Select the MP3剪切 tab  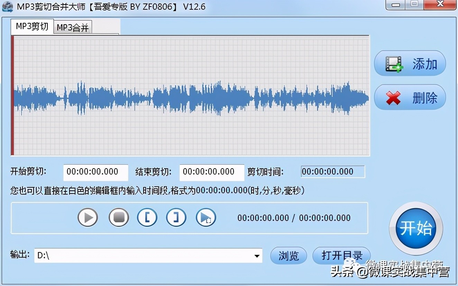[32, 26]
